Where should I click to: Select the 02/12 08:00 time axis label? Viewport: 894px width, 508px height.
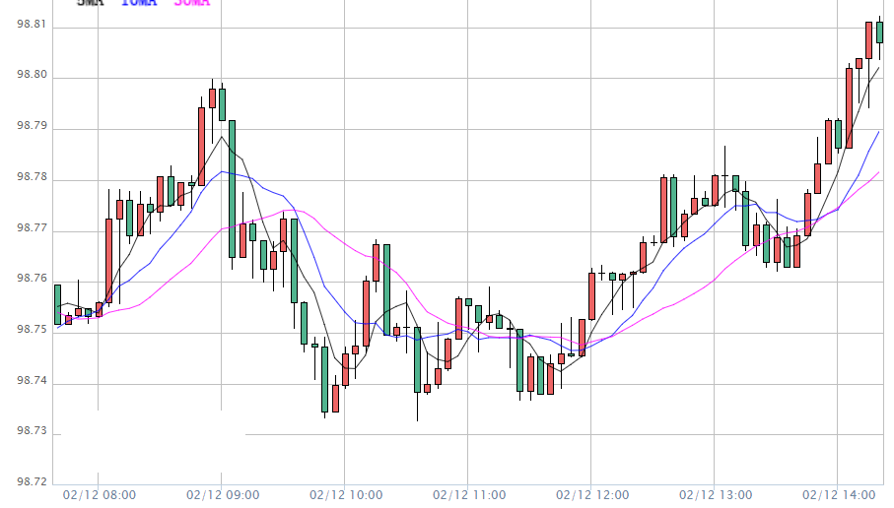pos(100,495)
